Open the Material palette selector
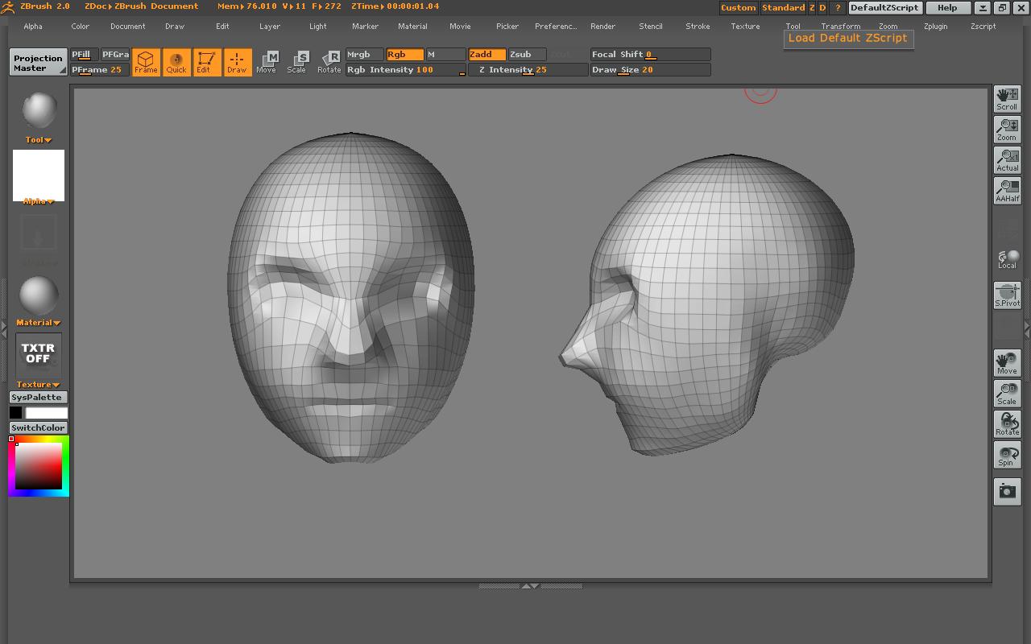Viewport: 1031px width, 644px height. tap(37, 322)
